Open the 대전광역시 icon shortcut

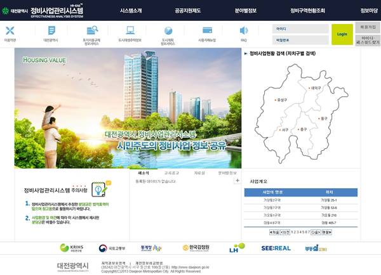tap(51, 30)
